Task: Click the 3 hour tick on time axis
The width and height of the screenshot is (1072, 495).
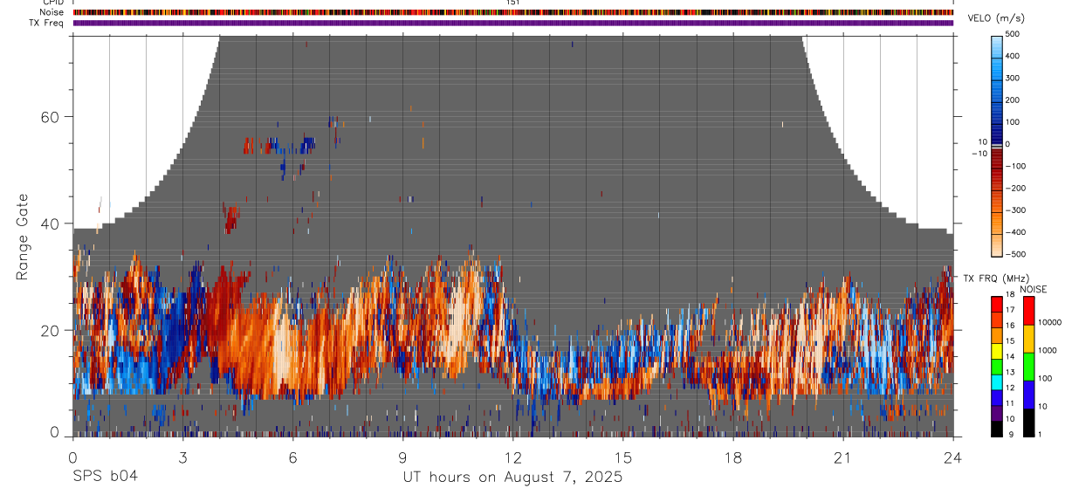Action: click(182, 457)
